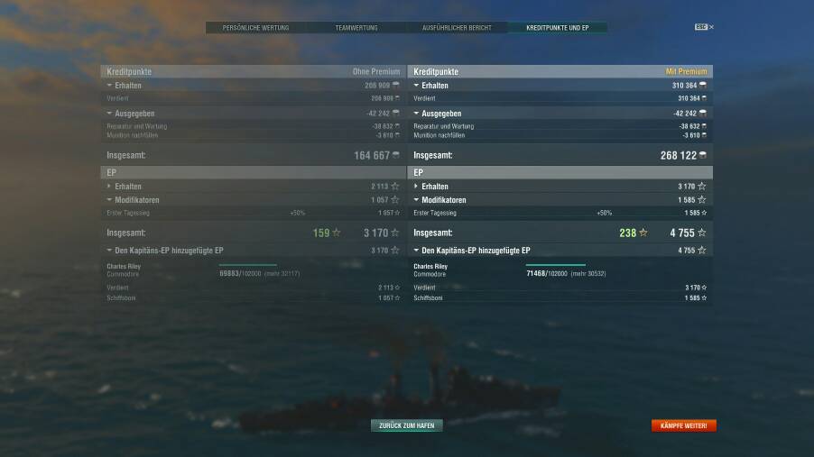Click the credits coin icon beside 164 667
Viewport: 814px width, 457px height.
395,155
